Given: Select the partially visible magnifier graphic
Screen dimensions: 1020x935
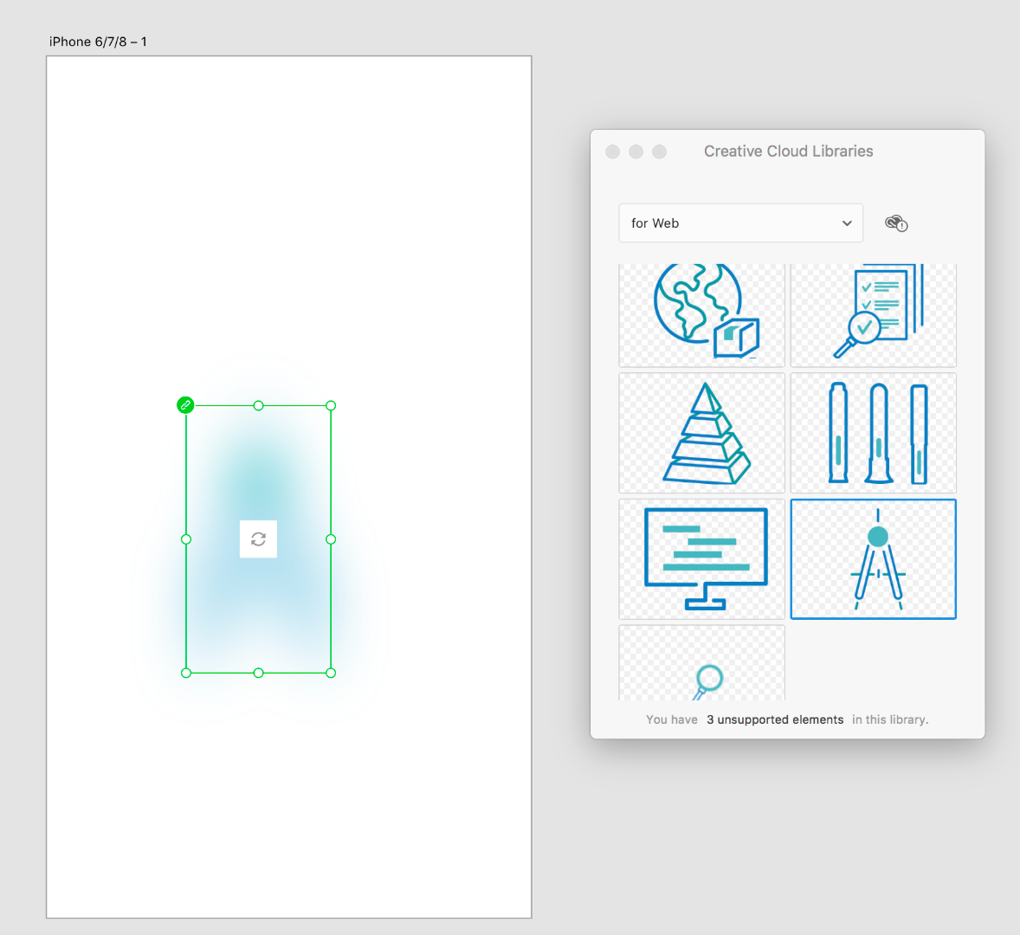Looking at the screenshot, I should [x=702, y=663].
